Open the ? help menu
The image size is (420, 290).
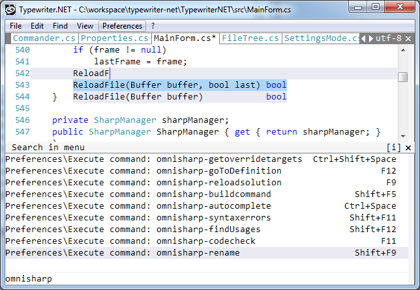pyautogui.click(x=153, y=26)
